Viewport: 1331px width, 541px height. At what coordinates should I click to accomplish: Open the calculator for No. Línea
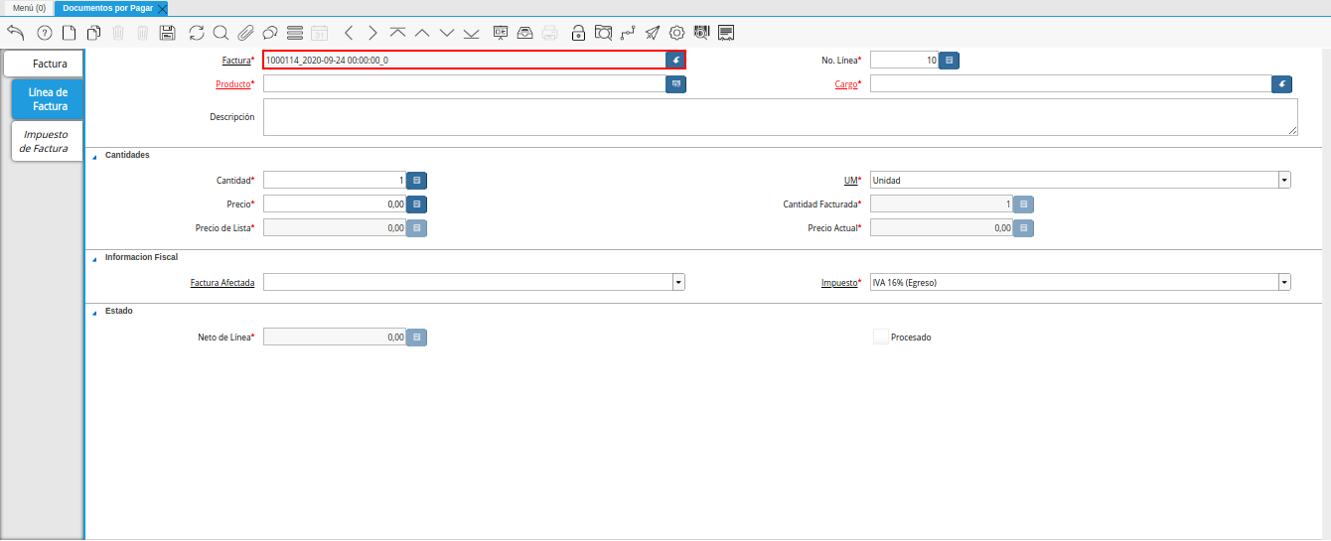click(950, 61)
